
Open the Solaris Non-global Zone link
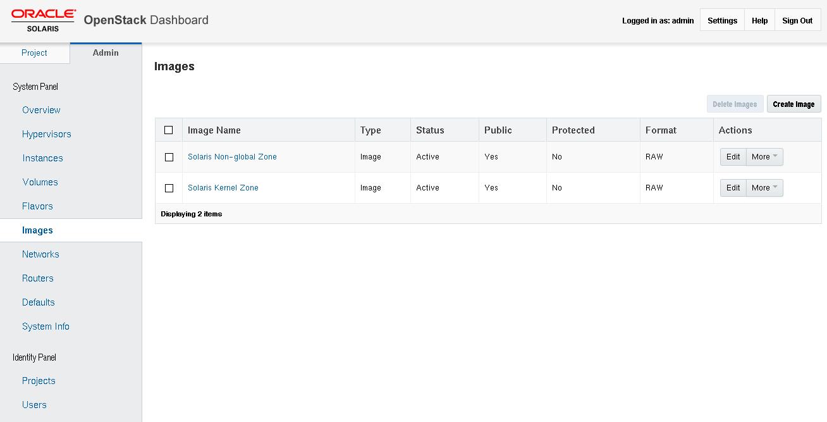pos(232,157)
